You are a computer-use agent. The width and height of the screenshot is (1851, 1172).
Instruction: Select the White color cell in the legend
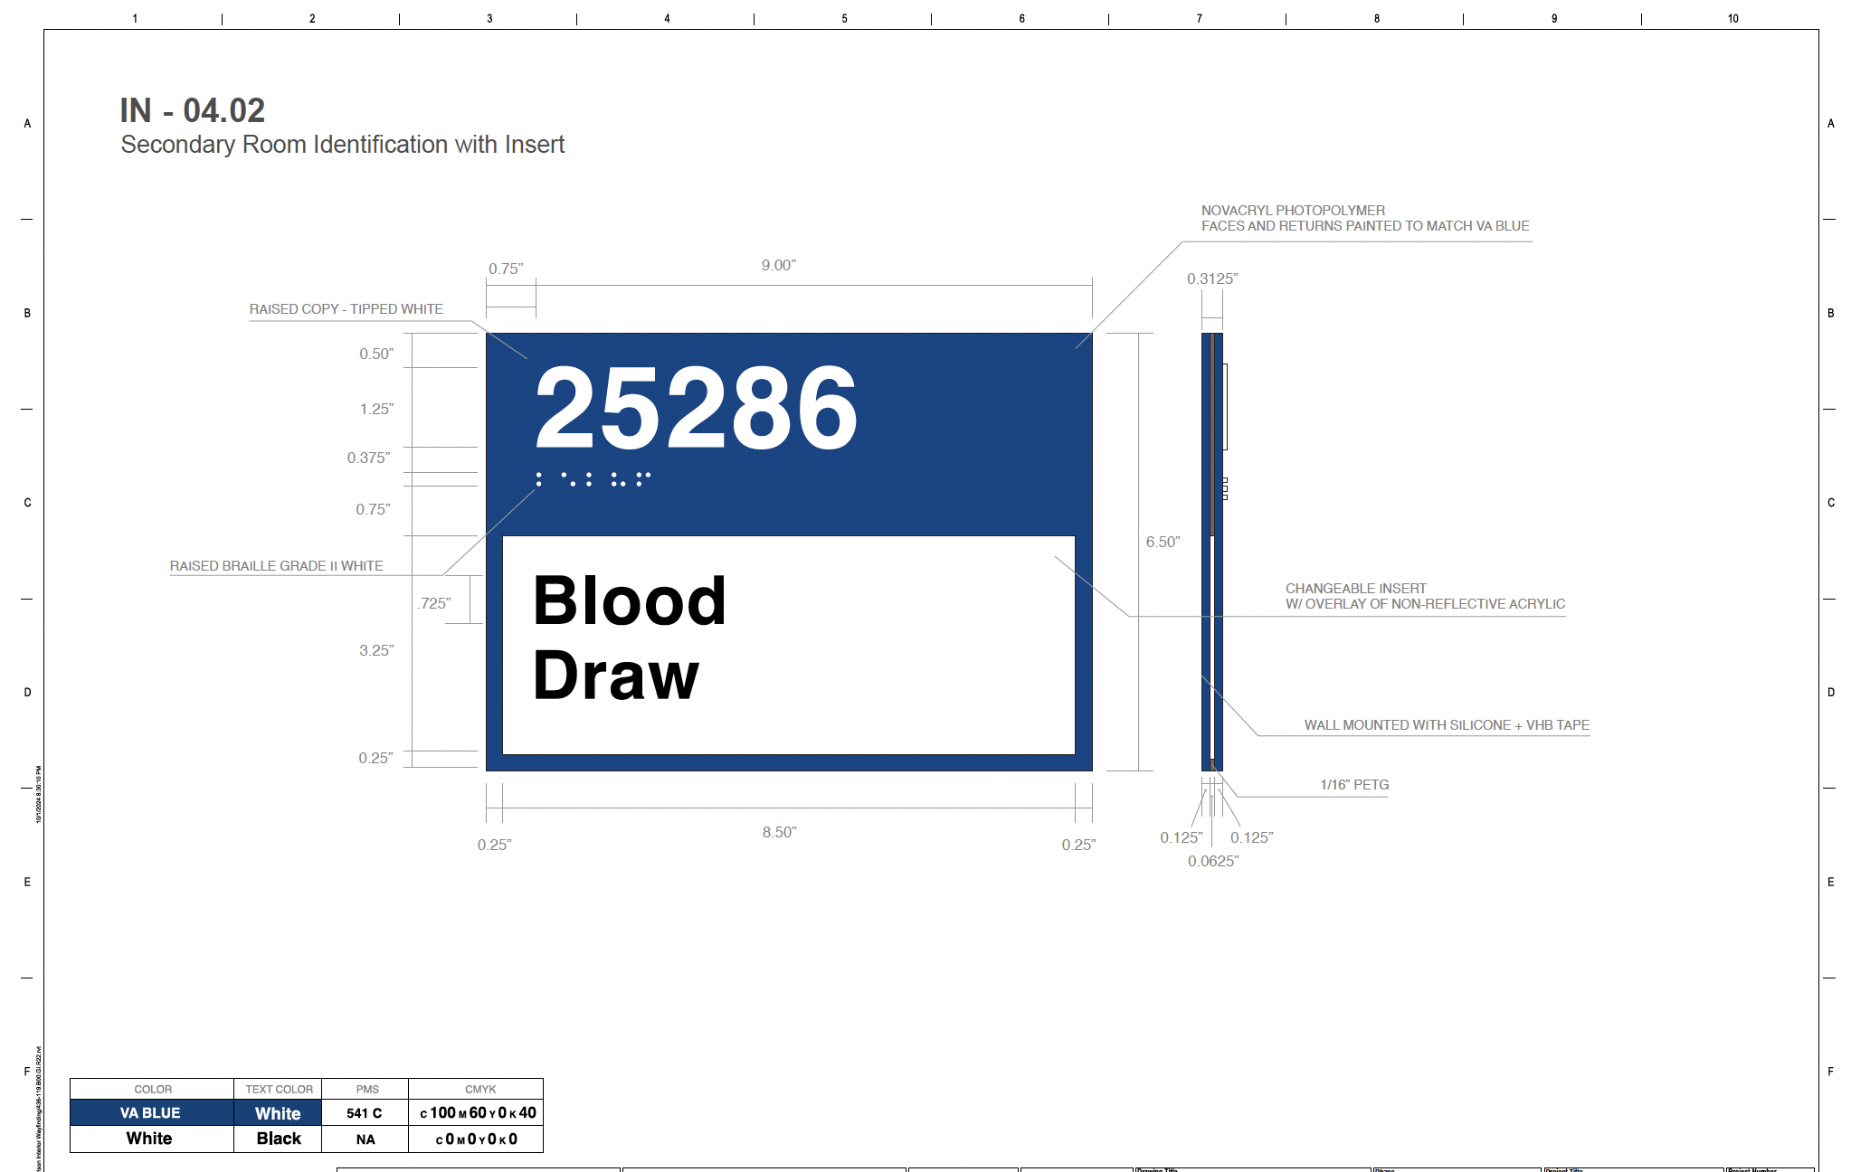(x=151, y=1139)
